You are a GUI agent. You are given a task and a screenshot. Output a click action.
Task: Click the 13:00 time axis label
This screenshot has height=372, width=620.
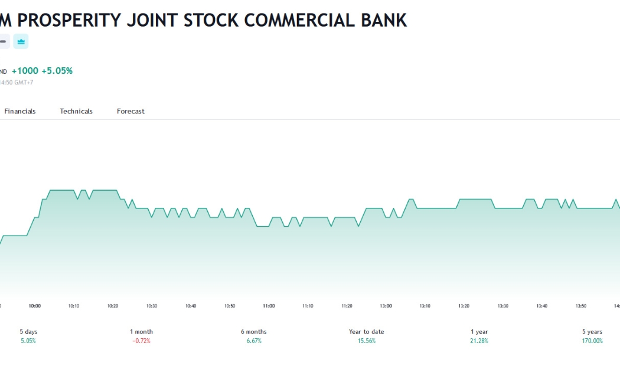tap(386, 306)
